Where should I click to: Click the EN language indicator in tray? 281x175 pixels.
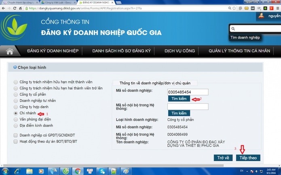241,171
